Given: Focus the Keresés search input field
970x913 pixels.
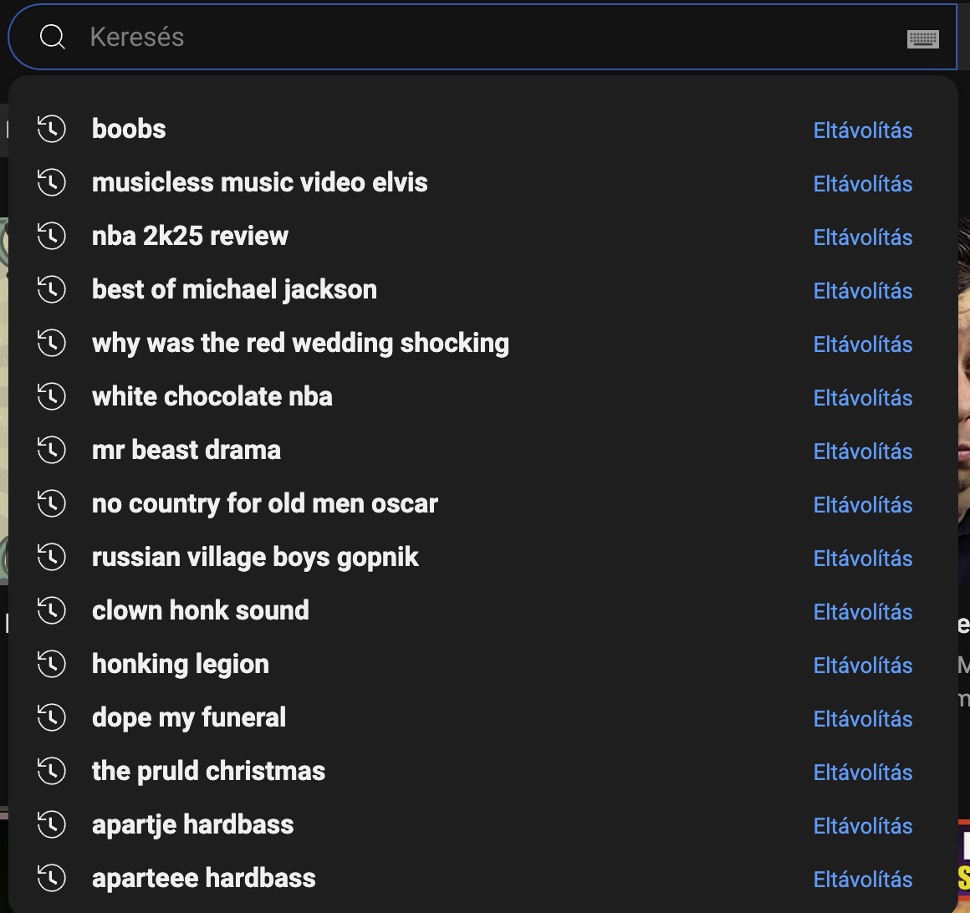Looking at the screenshot, I should point(485,37).
